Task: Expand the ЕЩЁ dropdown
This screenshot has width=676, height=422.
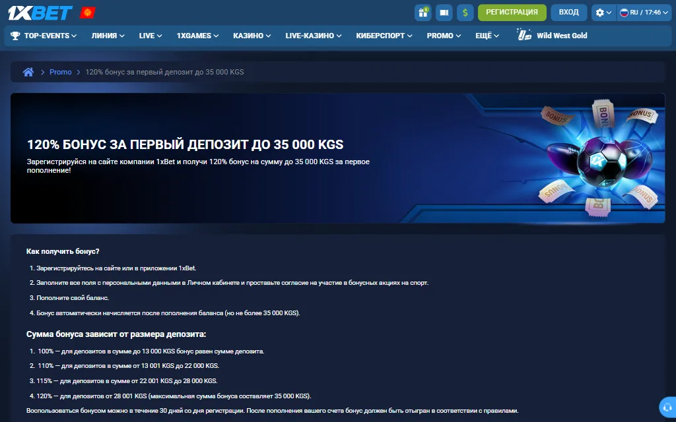Action: pos(487,36)
